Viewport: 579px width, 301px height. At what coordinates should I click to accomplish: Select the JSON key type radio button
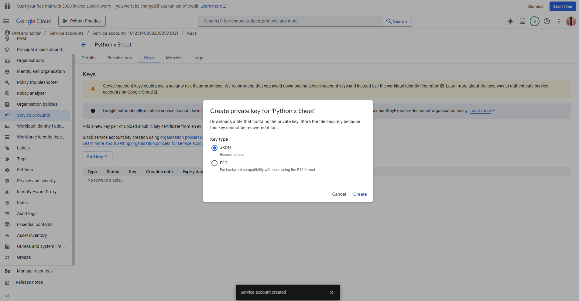pyautogui.click(x=214, y=148)
